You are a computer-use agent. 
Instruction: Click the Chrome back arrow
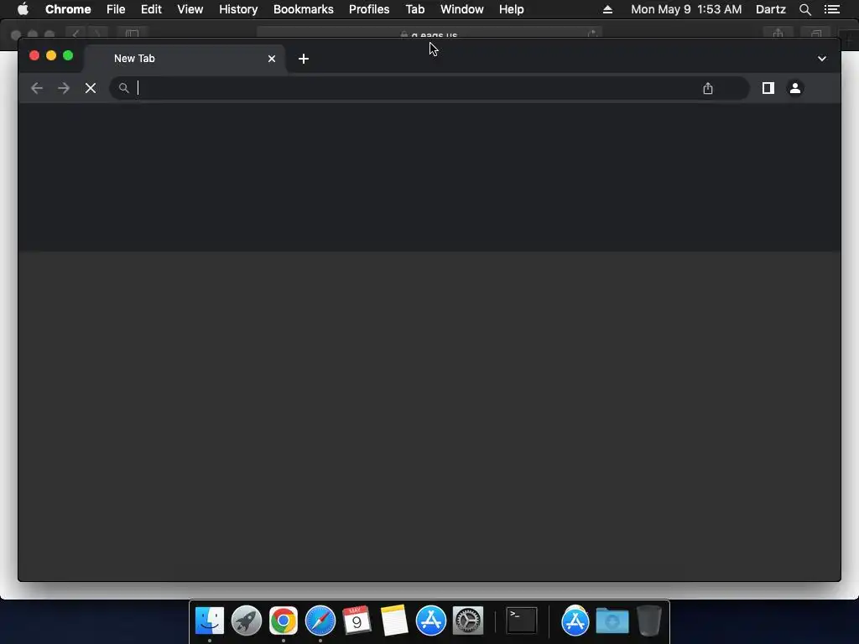37,88
